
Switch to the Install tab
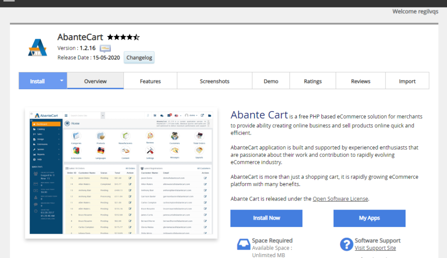tap(38, 81)
